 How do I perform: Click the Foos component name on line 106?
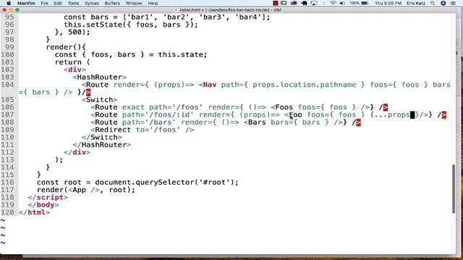(x=284, y=107)
